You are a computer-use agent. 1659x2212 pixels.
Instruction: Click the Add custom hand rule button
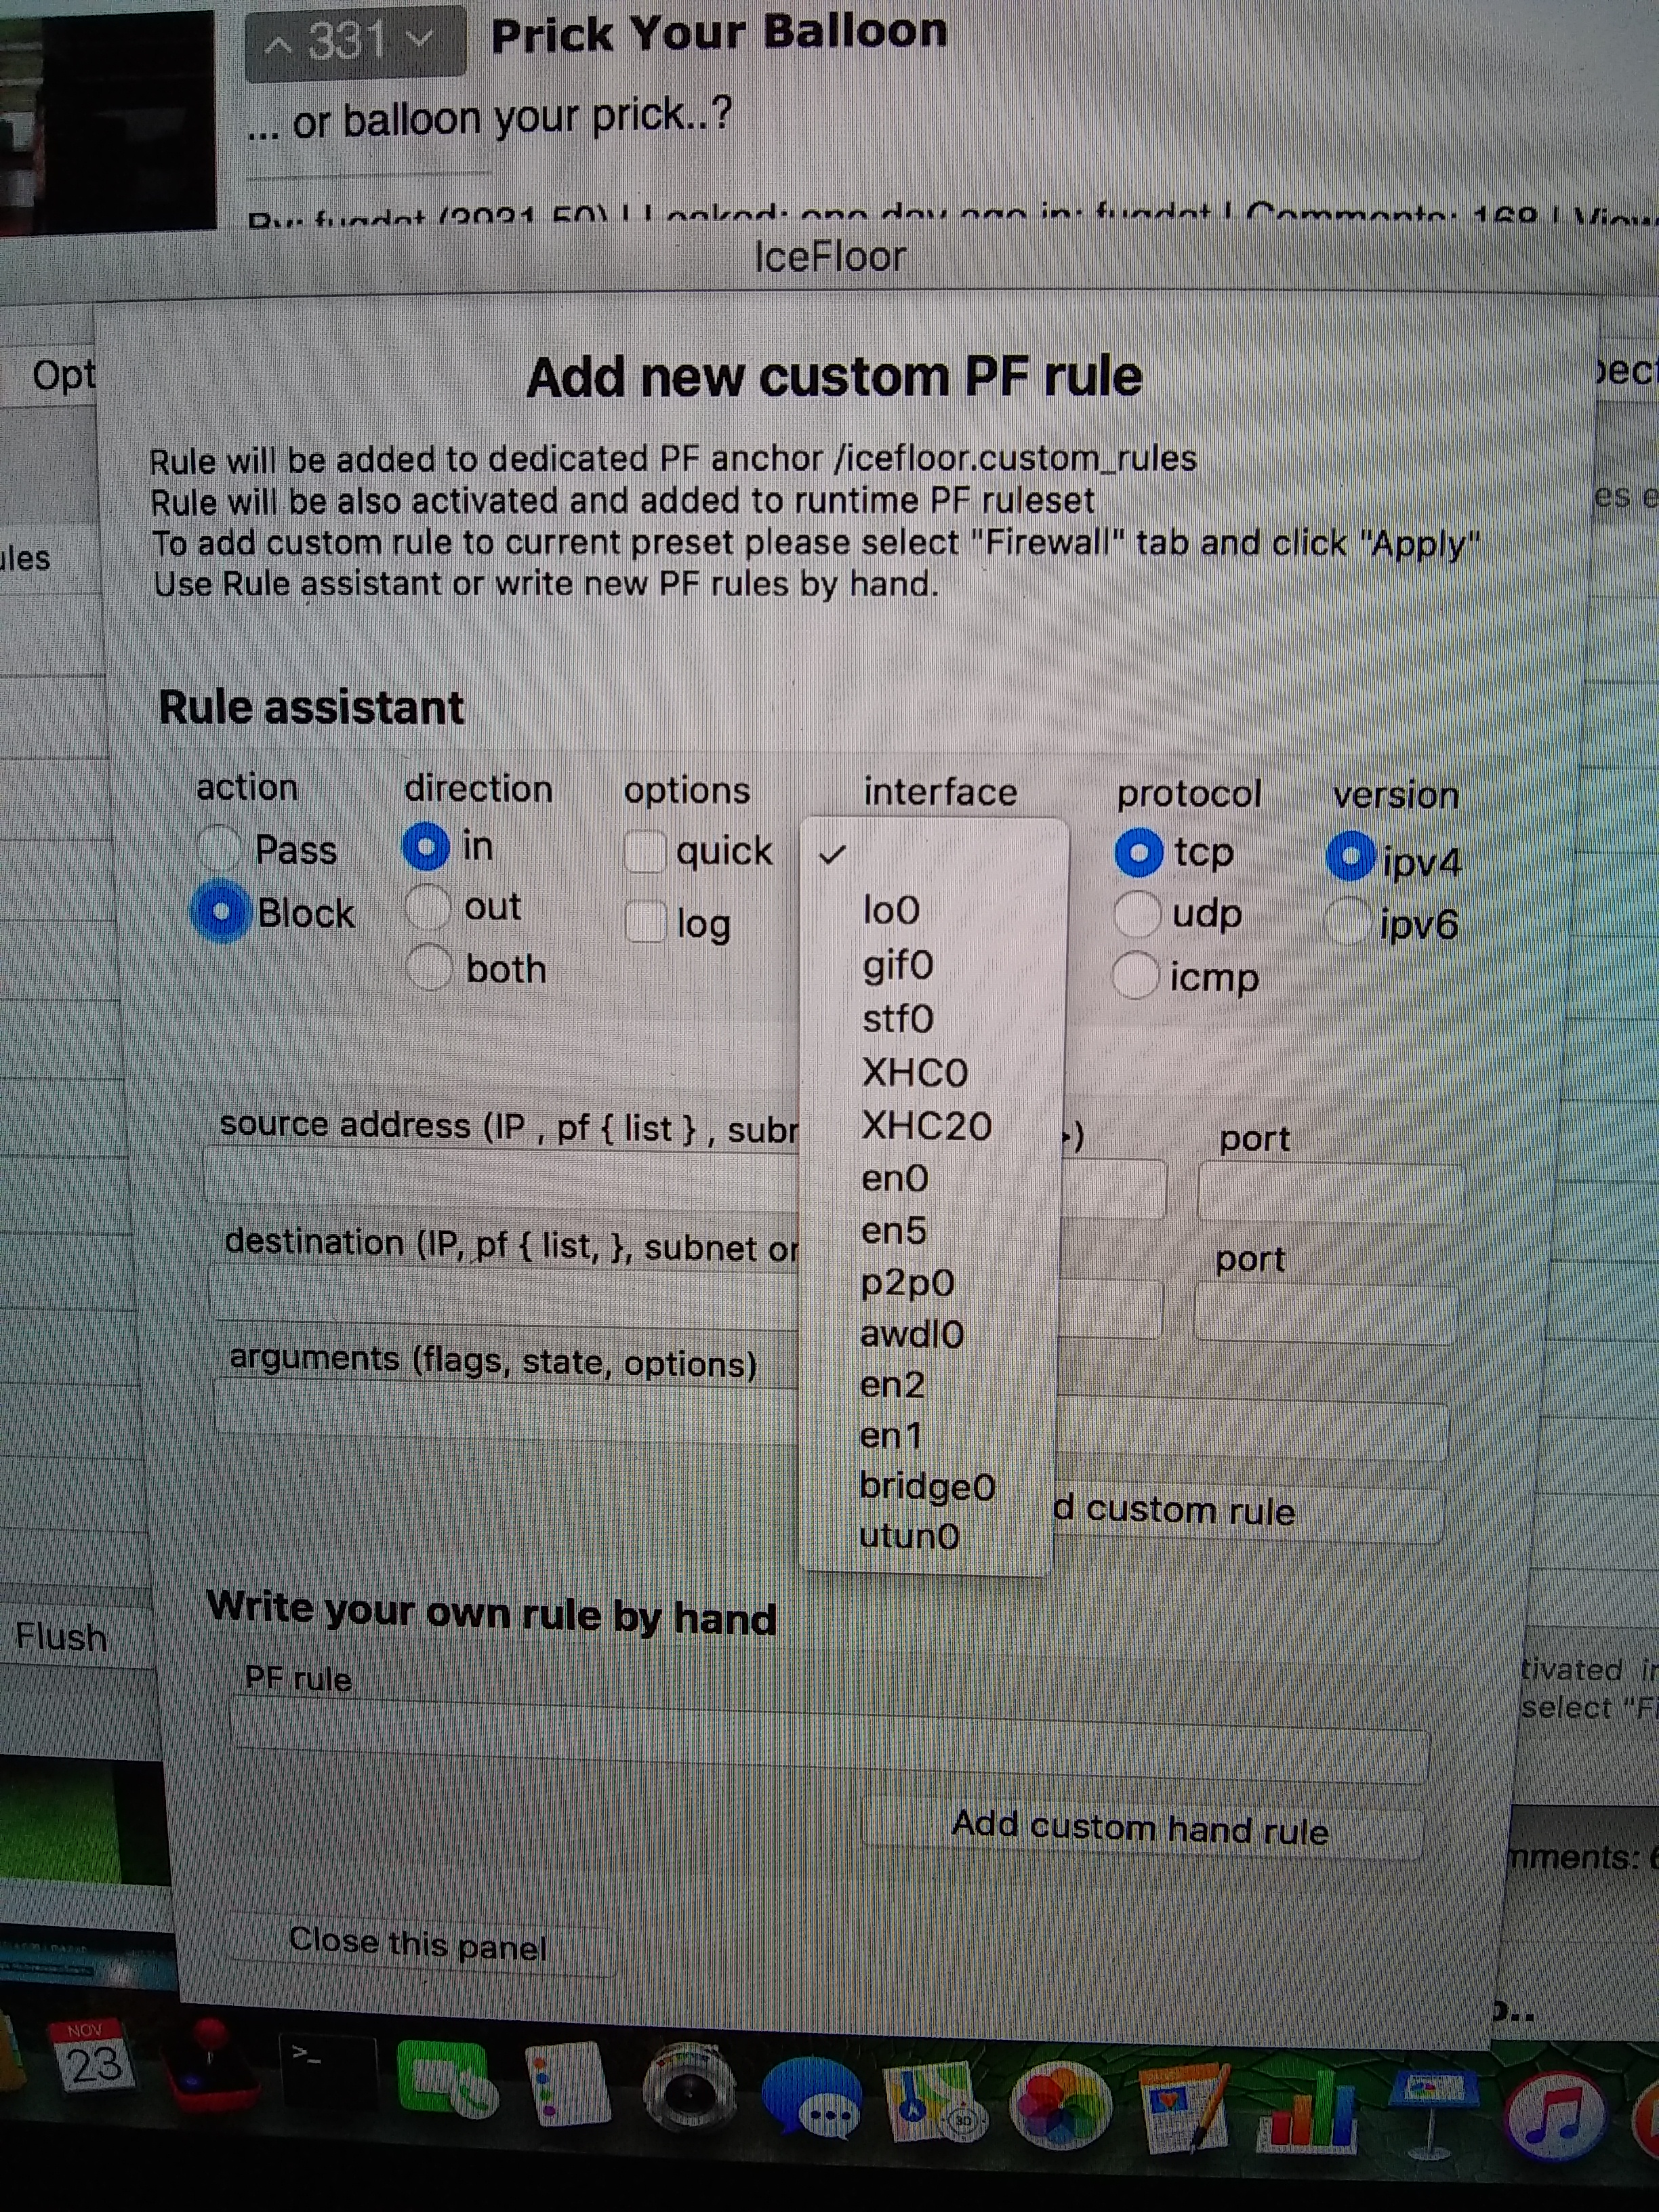pyautogui.click(x=1140, y=1828)
